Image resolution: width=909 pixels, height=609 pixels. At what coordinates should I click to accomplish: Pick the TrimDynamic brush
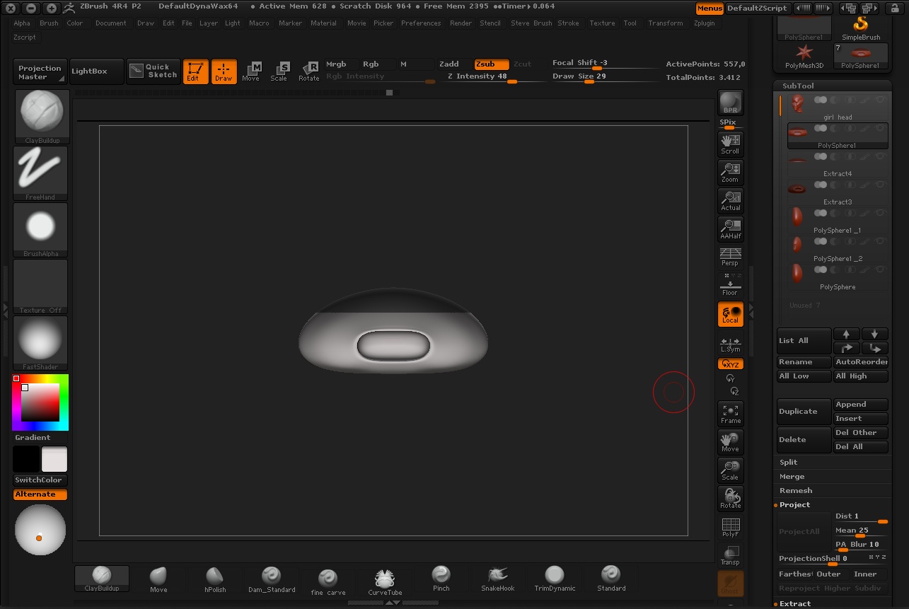tap(555, 579)
